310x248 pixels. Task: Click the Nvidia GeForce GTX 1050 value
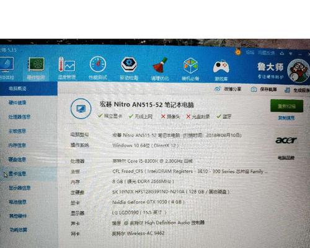[148, 201]
